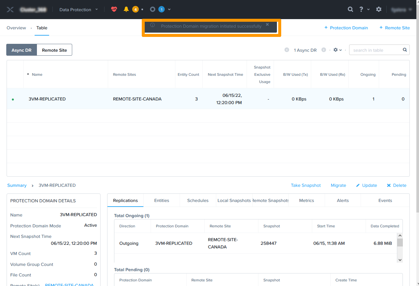Expand the table settings gear dropdown
Screen dimensions: 419x286
337,50
